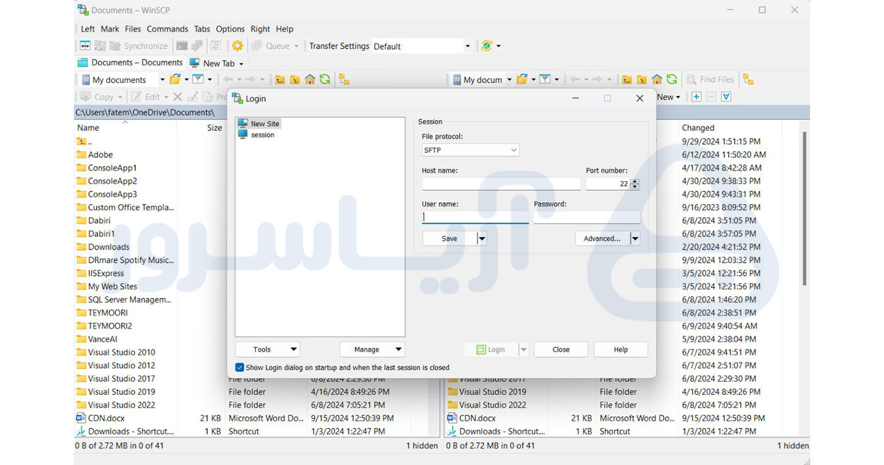This screenshot has width=884, height=465.
Task: Click right panel home directory icon
Action: (657, 79)
